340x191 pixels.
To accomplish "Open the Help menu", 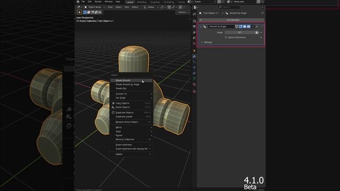I will coord(118,2).
